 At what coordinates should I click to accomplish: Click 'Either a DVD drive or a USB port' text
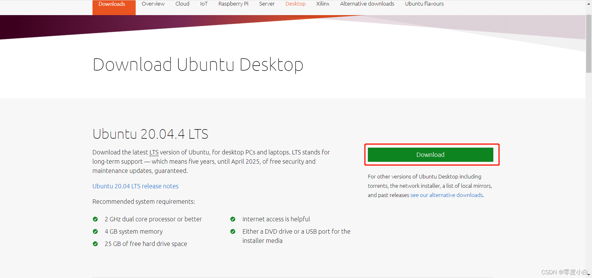pyautogui.click(x=296, y=236)
